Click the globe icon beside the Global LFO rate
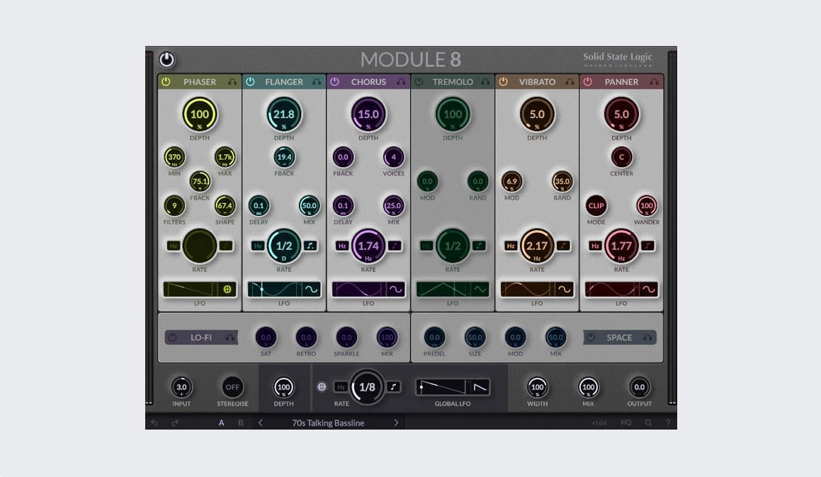The image size is (821, 477). pyautogui.click(x=322, y=387)
